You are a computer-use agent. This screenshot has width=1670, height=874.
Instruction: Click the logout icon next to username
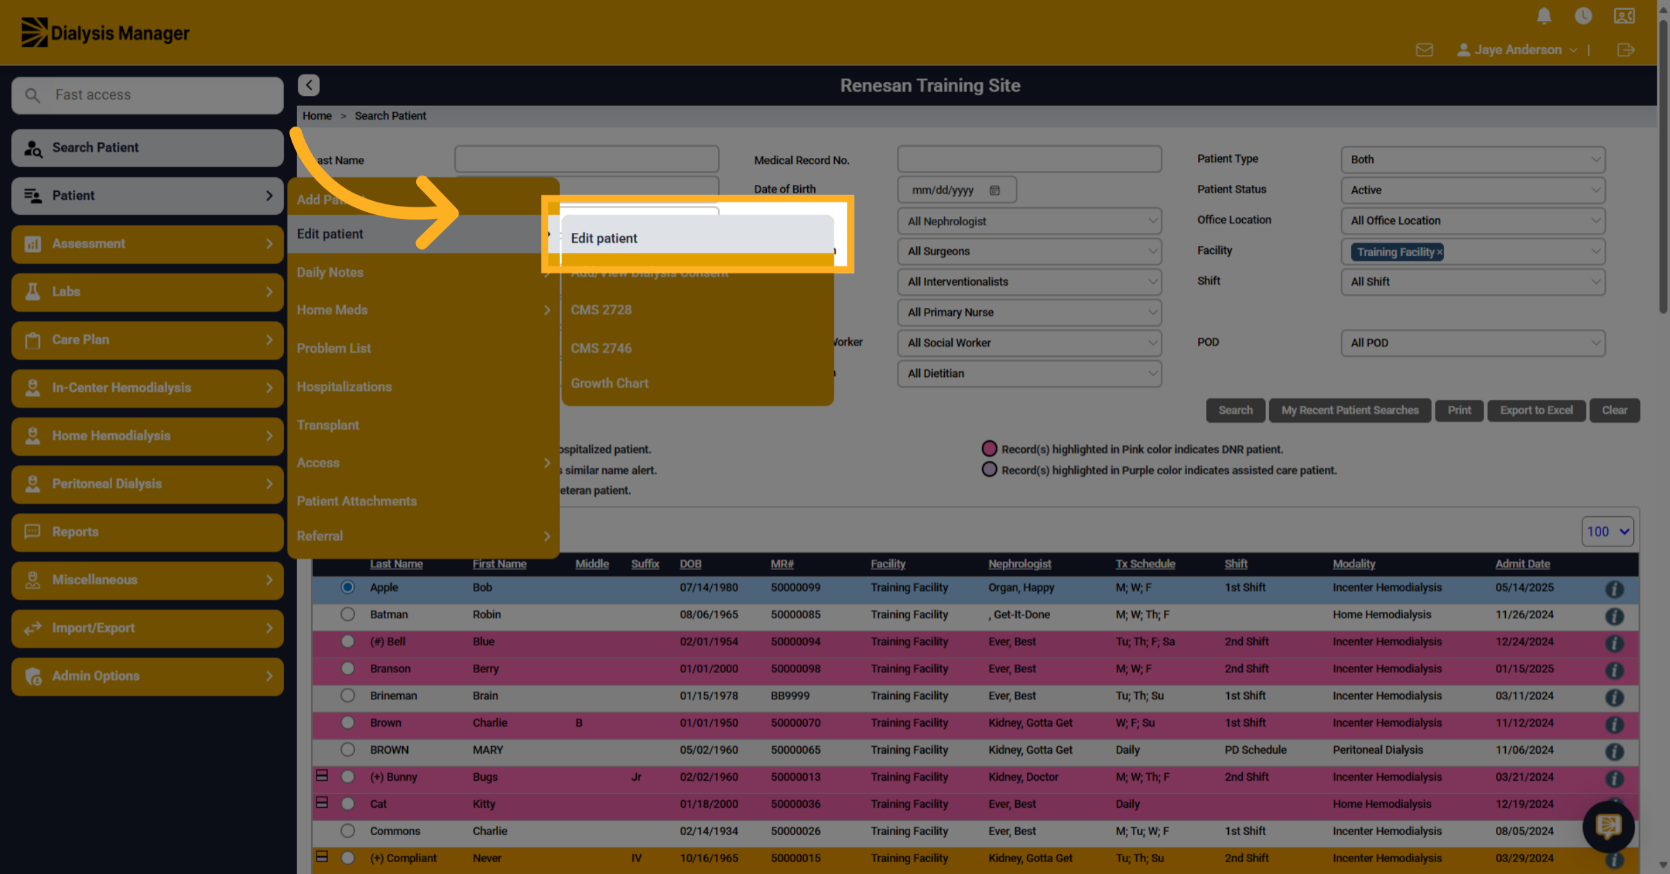(x=1625, y=50)
